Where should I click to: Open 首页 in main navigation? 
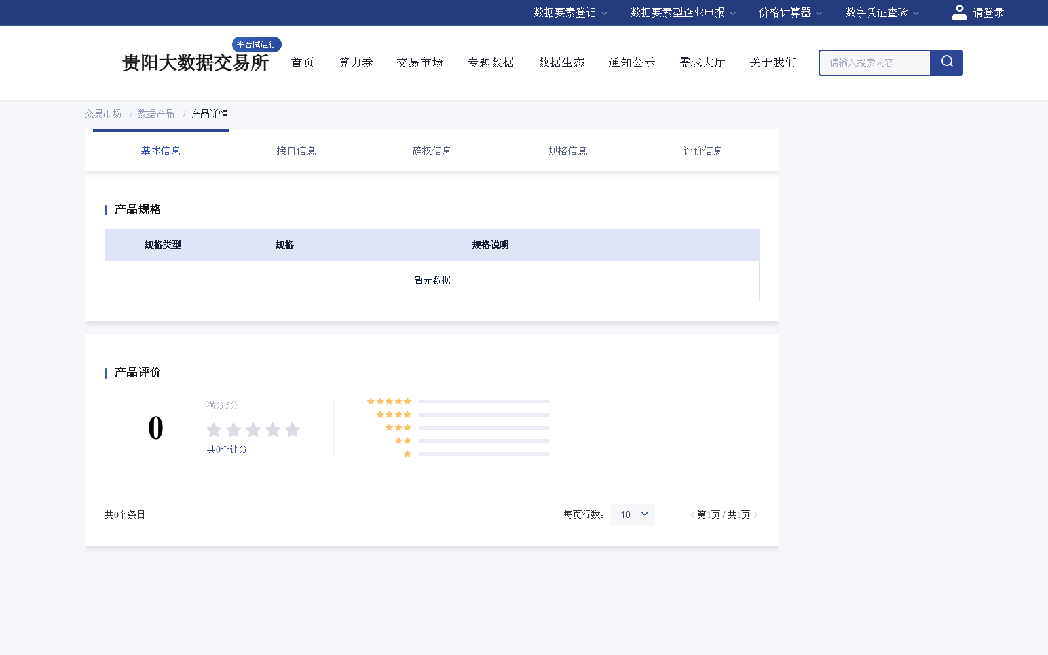[303, 62]
